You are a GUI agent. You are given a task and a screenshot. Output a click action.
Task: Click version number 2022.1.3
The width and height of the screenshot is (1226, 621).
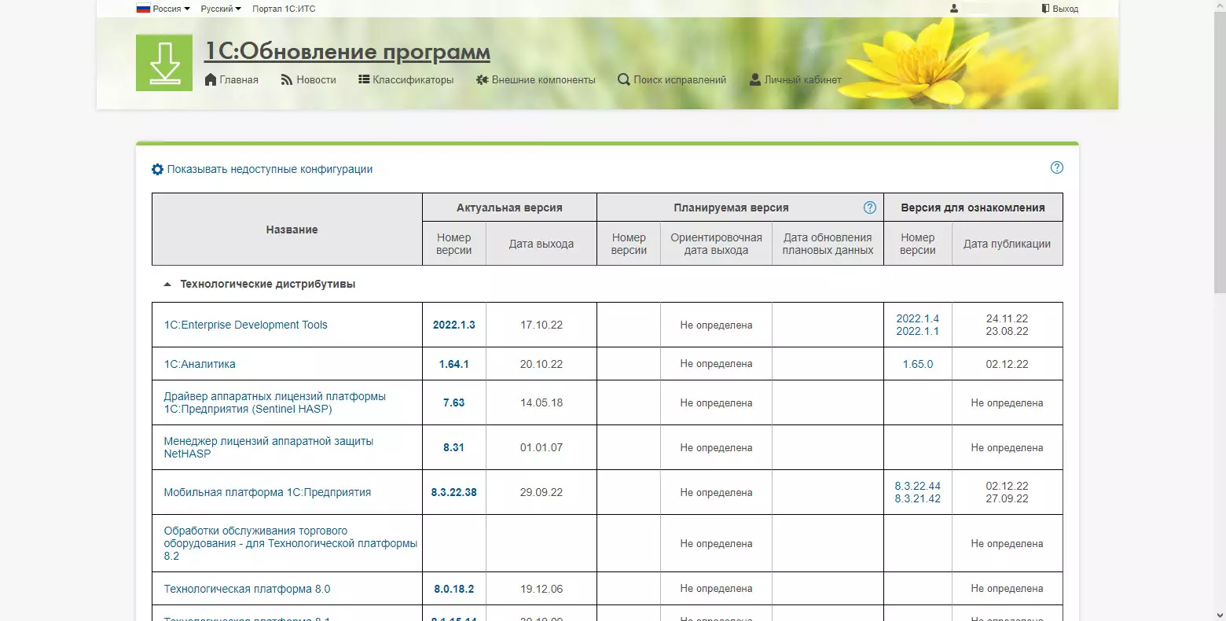[x=454, y=325]
